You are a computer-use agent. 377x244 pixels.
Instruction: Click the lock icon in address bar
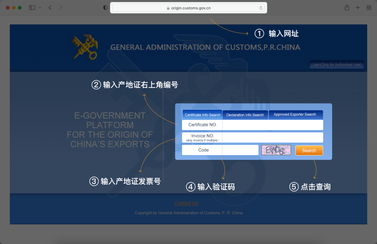[x=168, y=8]
